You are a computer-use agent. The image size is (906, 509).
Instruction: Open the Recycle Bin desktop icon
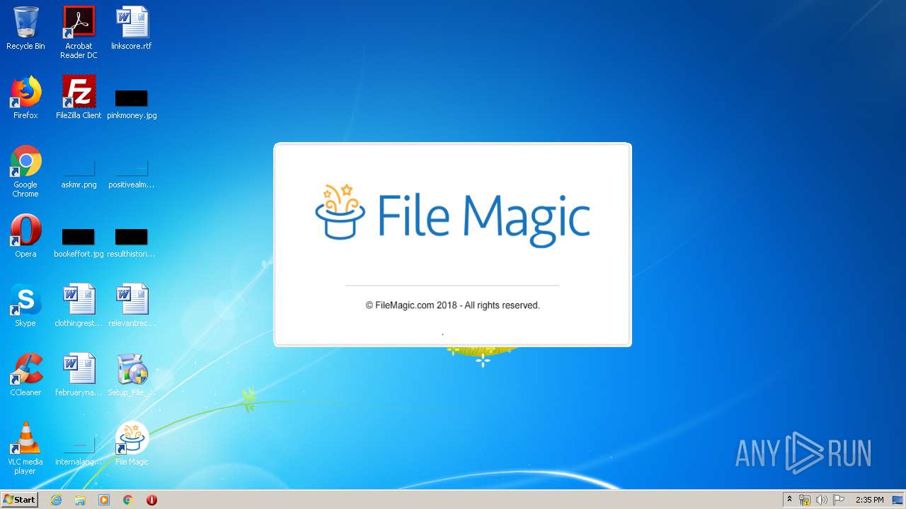point(25,28)
